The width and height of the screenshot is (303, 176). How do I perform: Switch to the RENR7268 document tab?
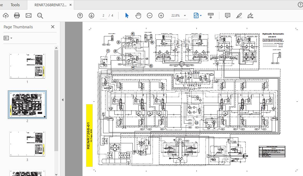tap(50, 5)
